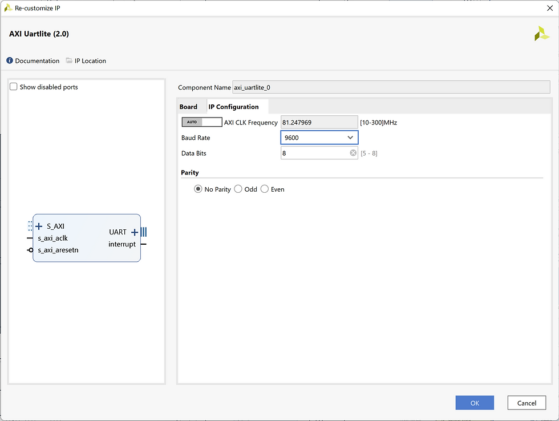Select the s_axi_aresetn port label
This screenshot has width=559, height=421.
pyautogui.click(x=58, y=250)
